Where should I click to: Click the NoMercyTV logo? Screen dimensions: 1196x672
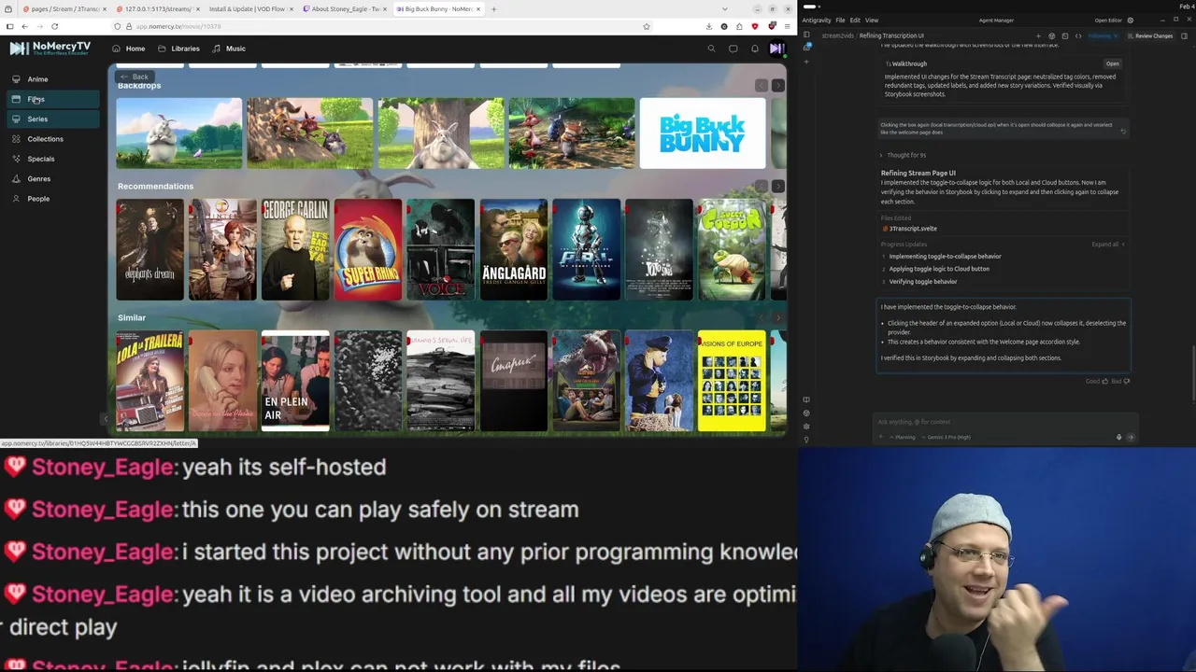click(50, 48)
